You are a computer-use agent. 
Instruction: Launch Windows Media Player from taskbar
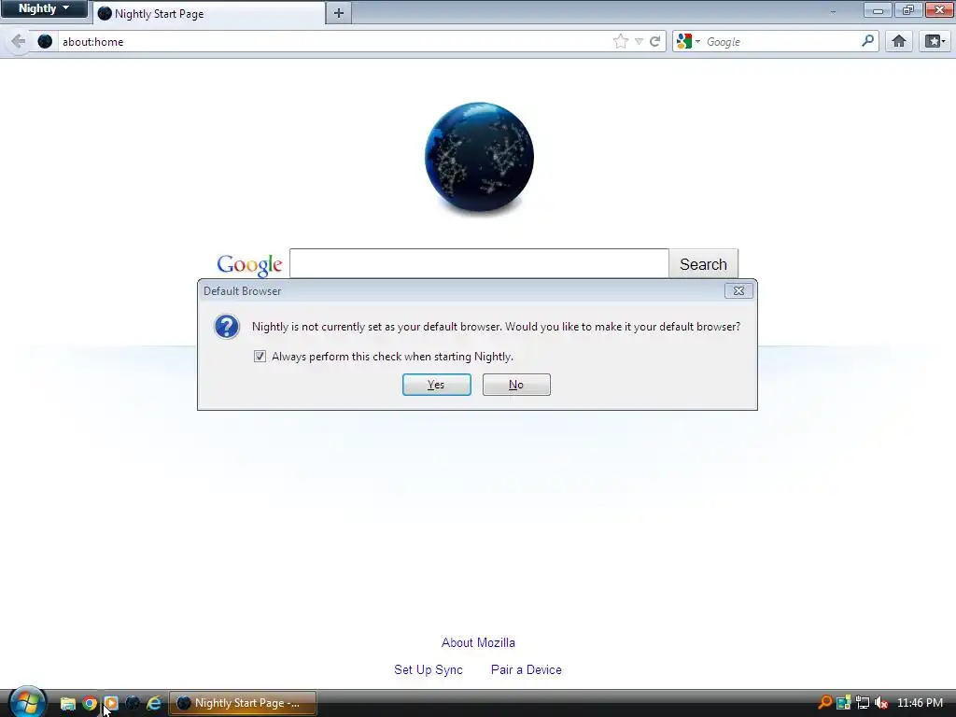(111, 704)
